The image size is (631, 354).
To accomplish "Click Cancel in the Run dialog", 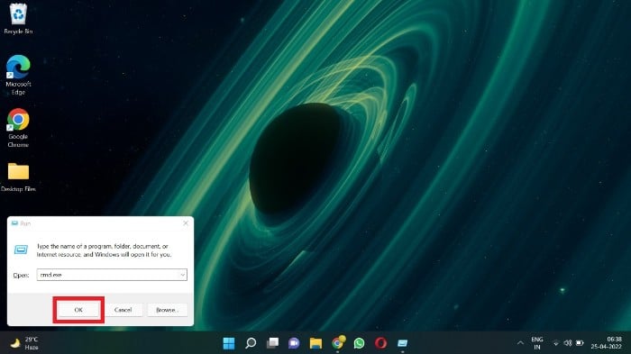I will 123,310.
